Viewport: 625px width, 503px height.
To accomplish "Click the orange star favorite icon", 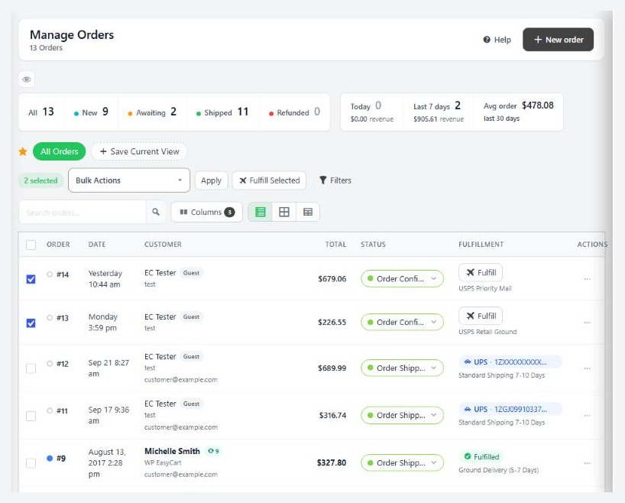I will pos(23,151).
